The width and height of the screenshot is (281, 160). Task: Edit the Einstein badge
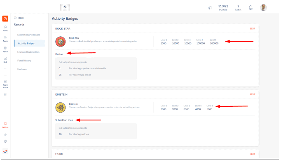click(x=252, y=94)
